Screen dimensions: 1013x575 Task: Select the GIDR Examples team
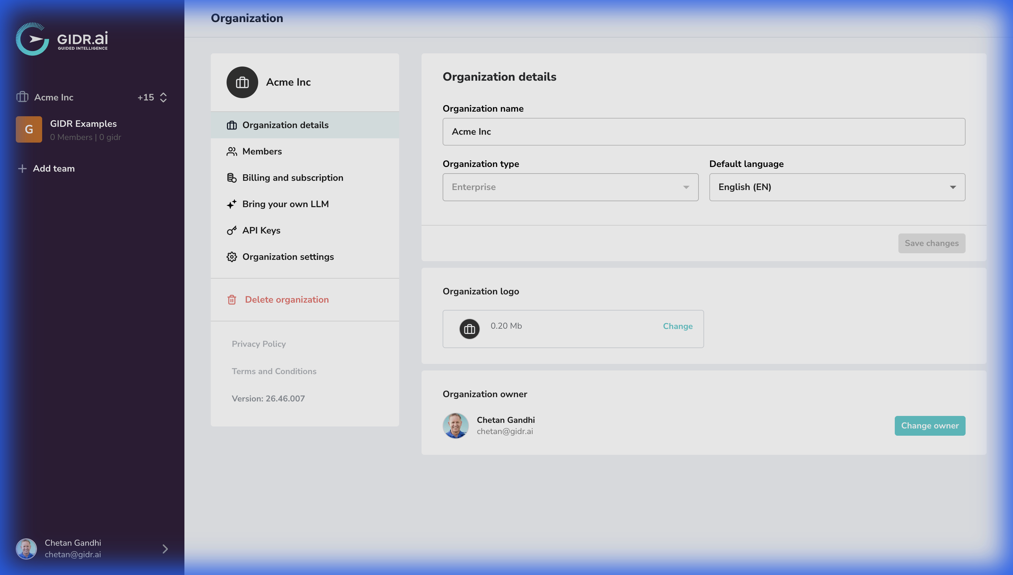tap(83, 129)
